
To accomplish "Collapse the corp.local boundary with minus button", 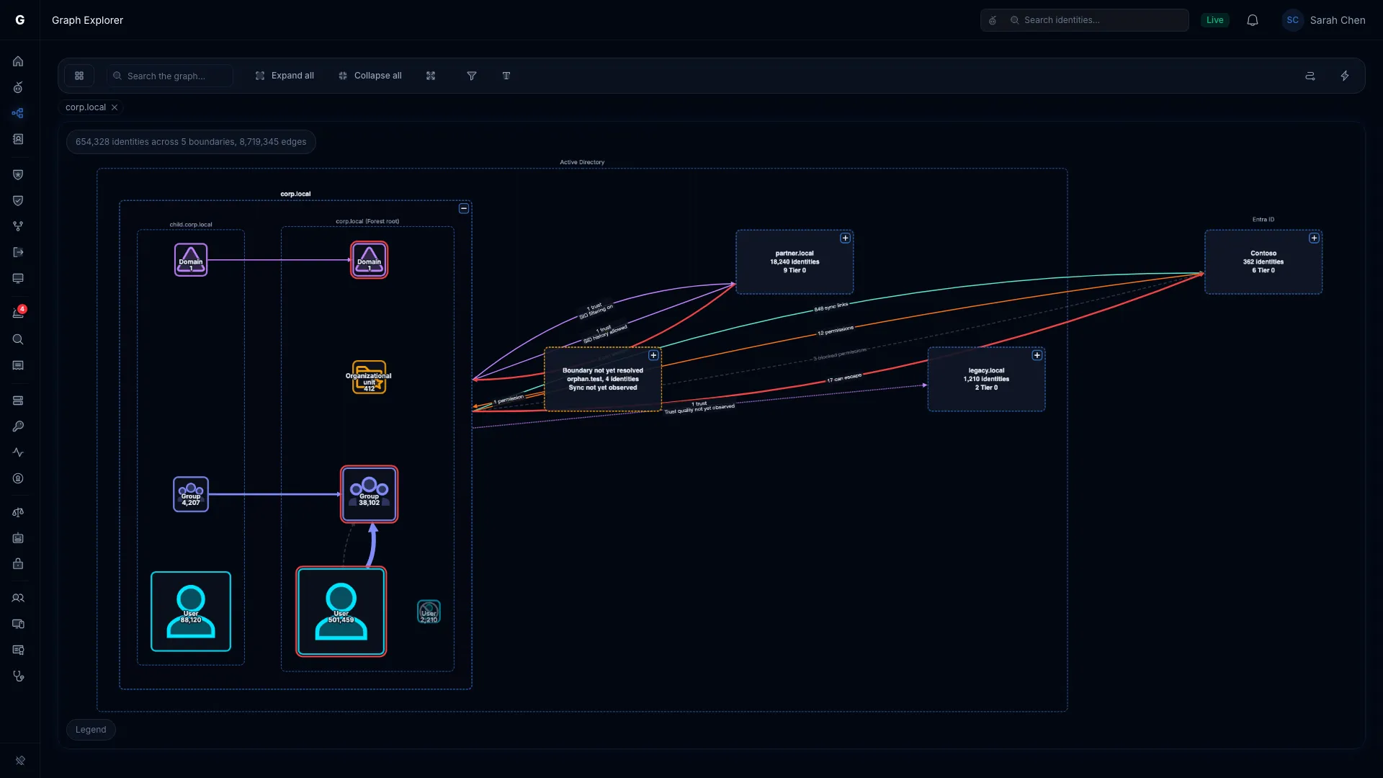I will point(464,208).
